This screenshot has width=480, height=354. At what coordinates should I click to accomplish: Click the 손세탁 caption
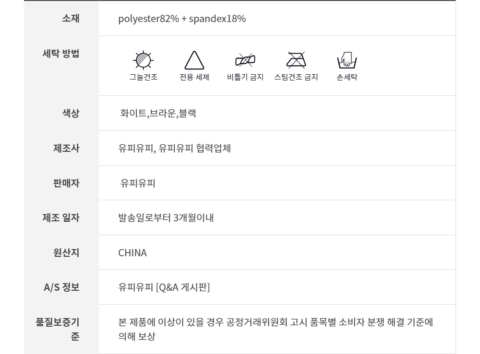347,77
